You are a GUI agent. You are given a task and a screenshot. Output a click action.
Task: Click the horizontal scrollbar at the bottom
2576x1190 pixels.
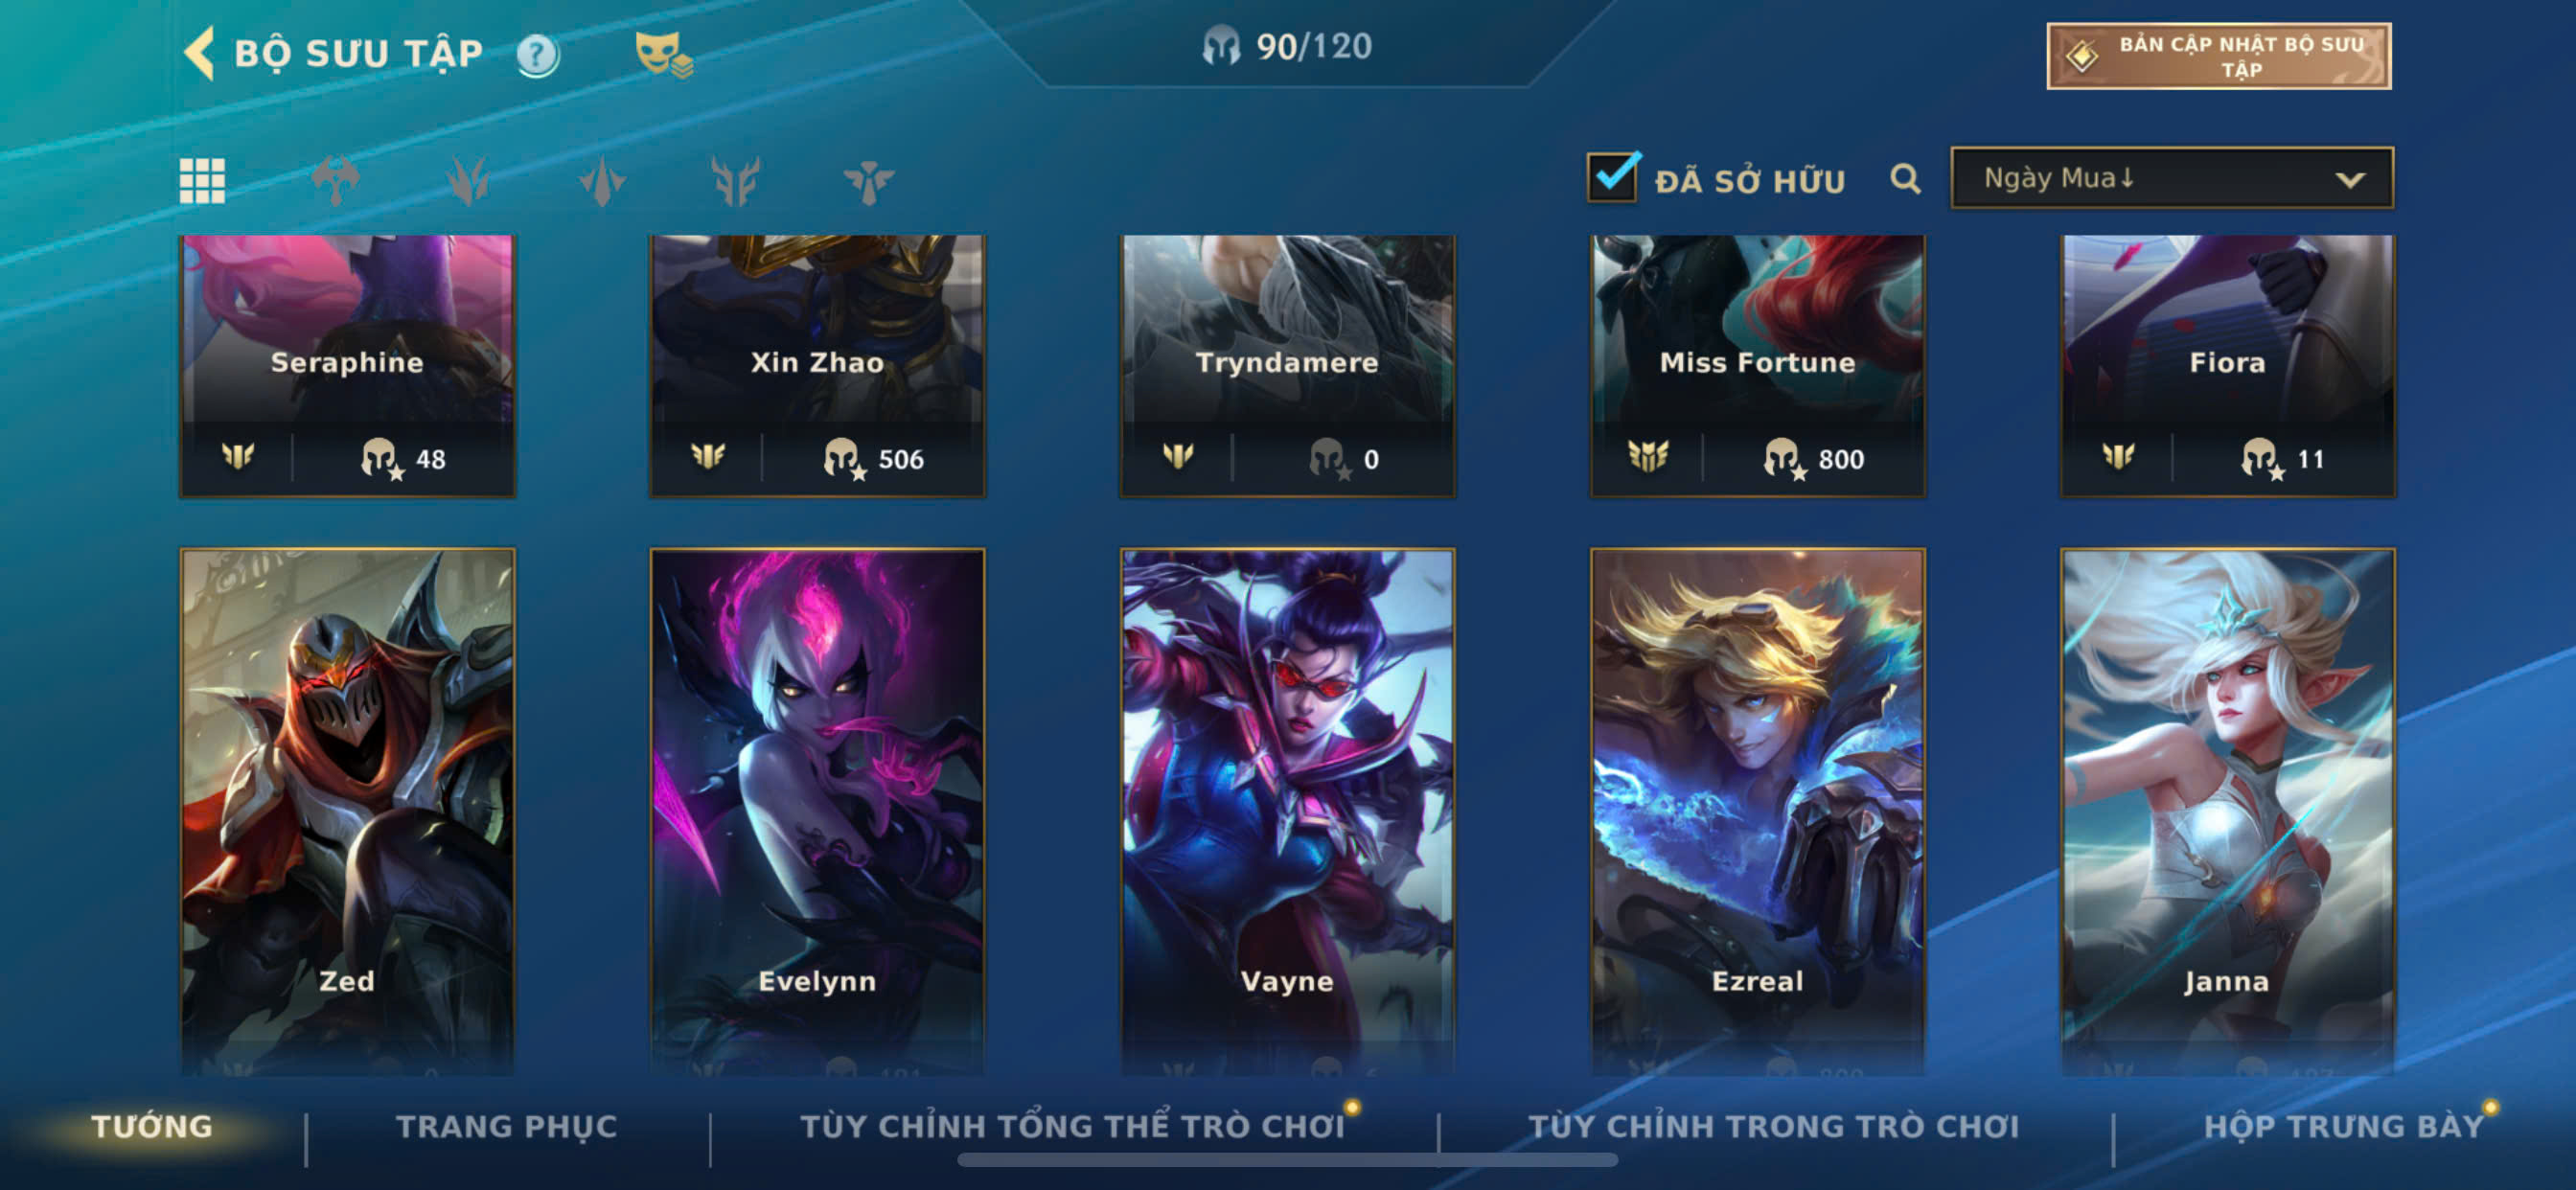click(1287, 1160)
